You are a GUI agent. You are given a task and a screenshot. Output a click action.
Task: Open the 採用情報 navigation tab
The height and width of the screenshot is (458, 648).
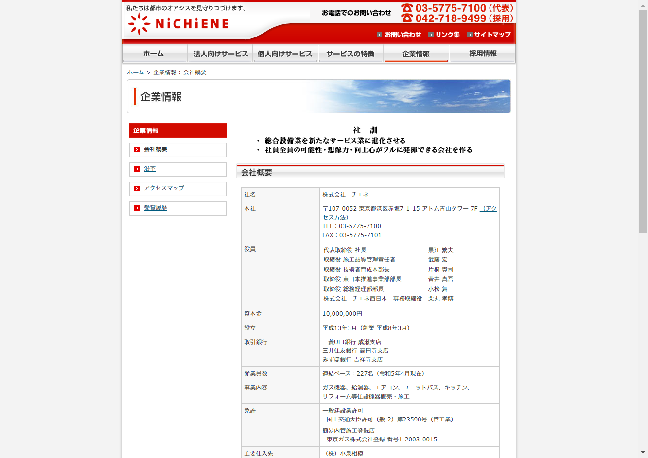click(482, 54)
